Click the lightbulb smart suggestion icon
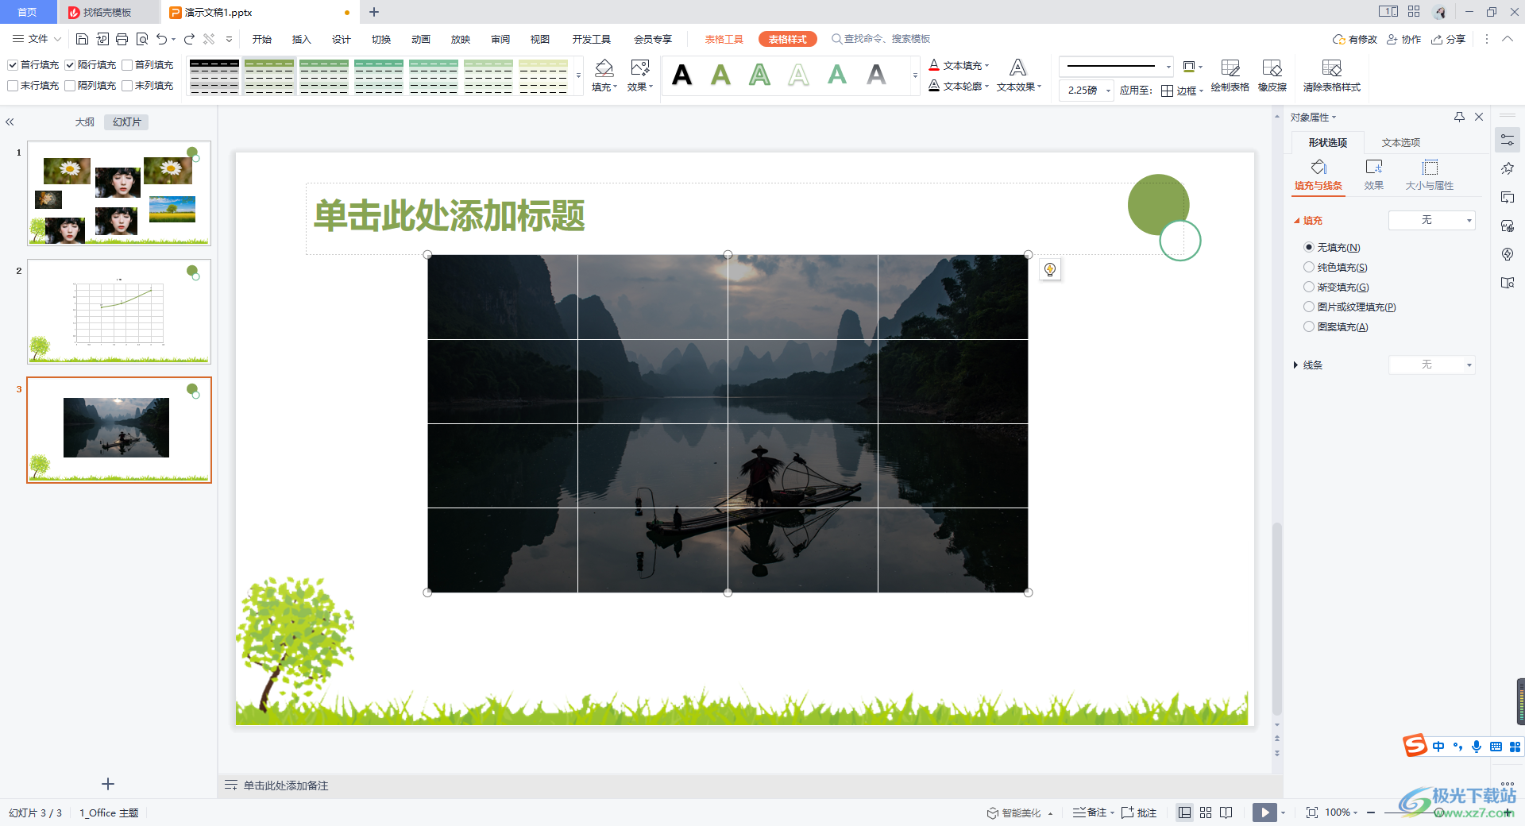The width and height of the screenshot is (1525, 826). tap(1050, 270)
